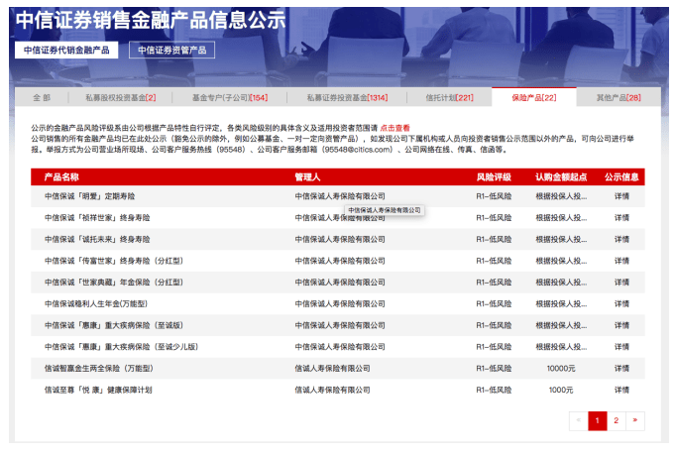Screen dimensions: 675x457
Task: Click the 10000元 subscription amount
Action: coord(561,369)
